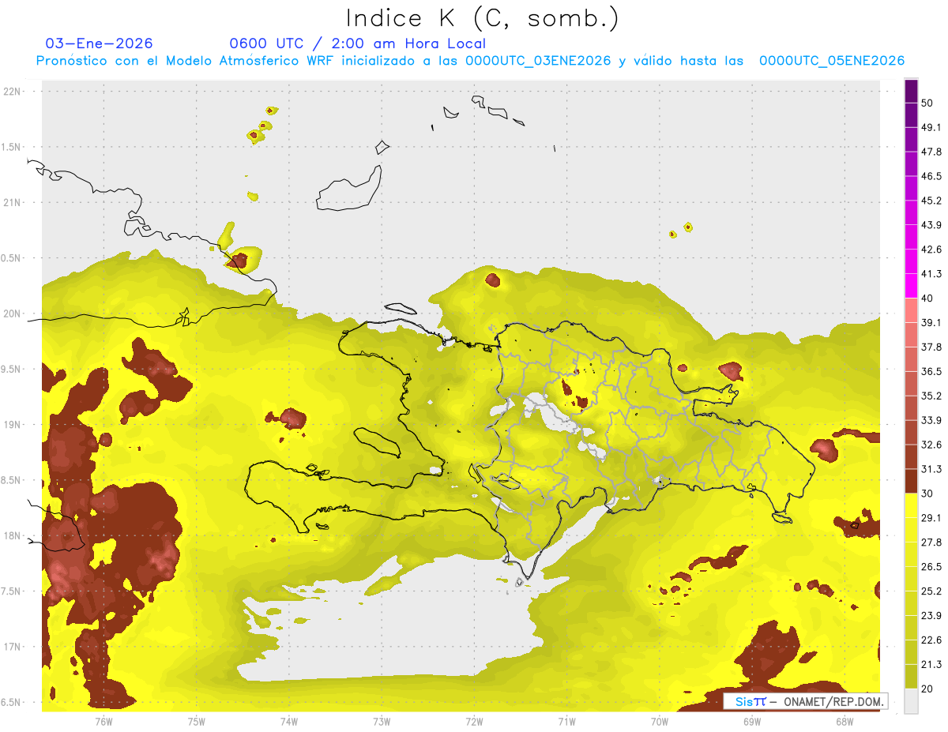This screenshot has width=948, height=732.
Task: Click the "35.2" color scale value
Action: (x=932, y=396)
